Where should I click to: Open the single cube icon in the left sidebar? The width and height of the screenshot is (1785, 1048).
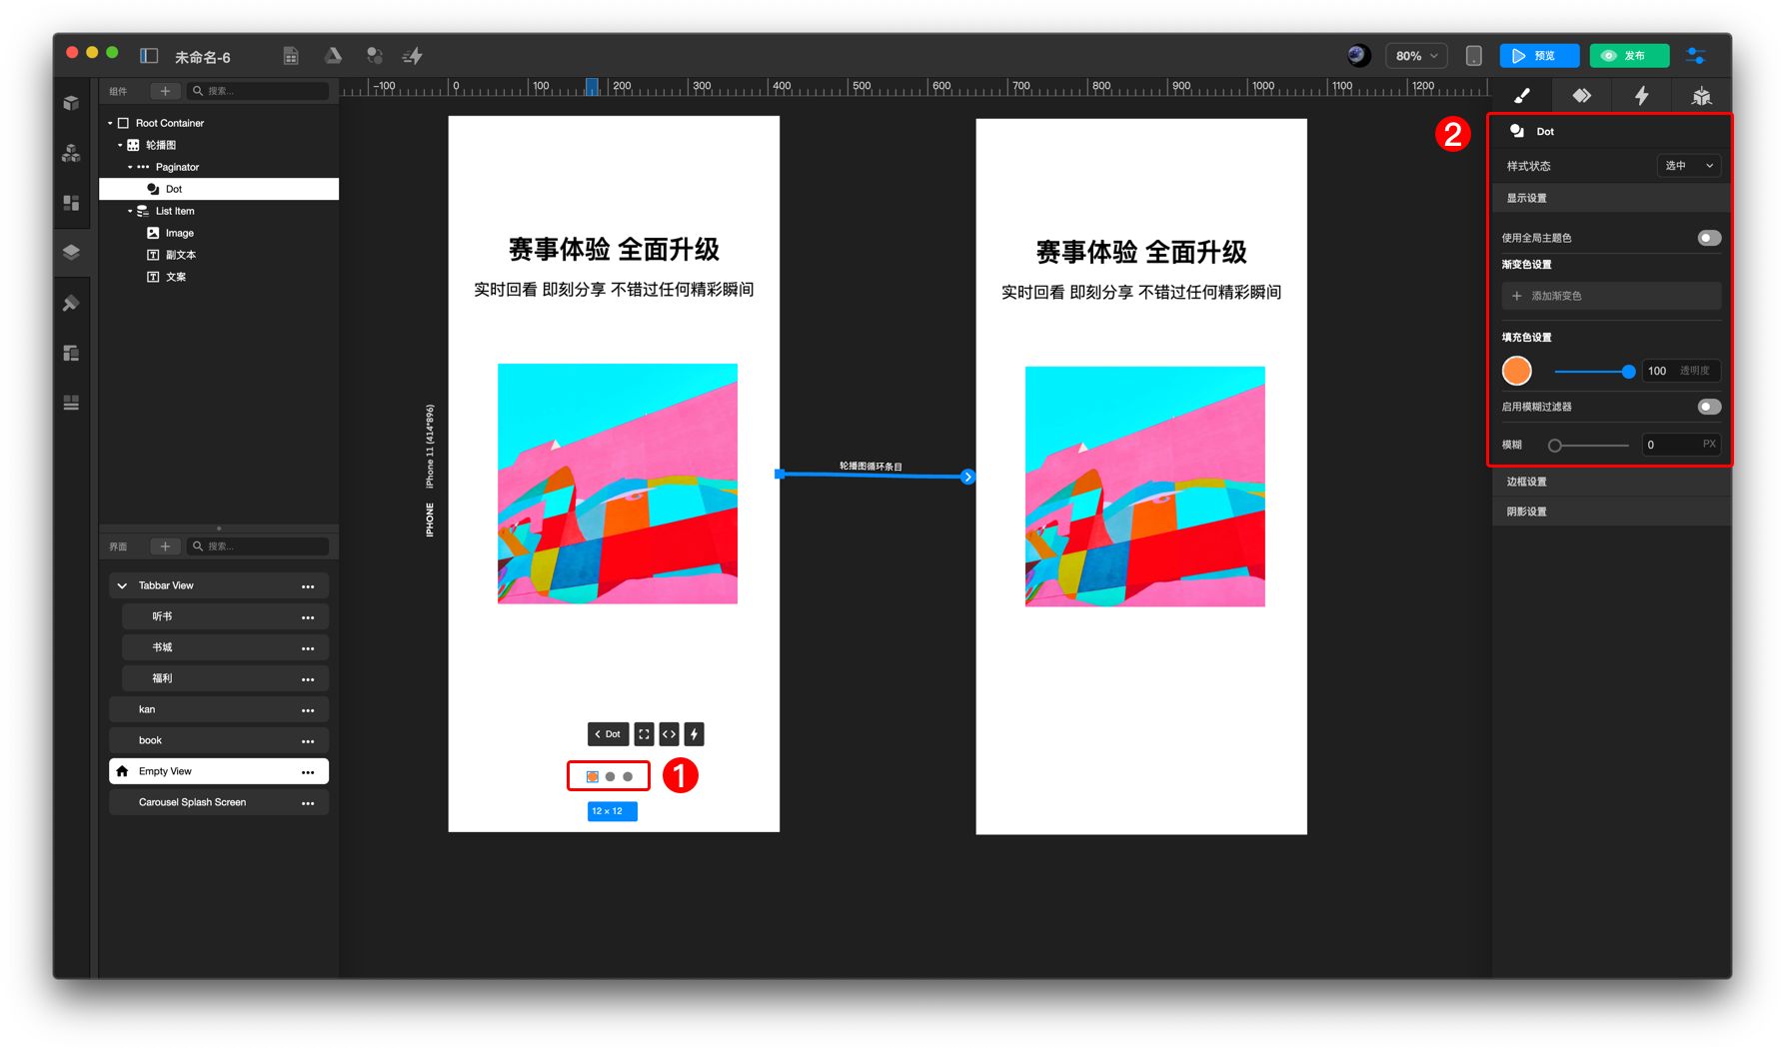click(x=71, y=103)
